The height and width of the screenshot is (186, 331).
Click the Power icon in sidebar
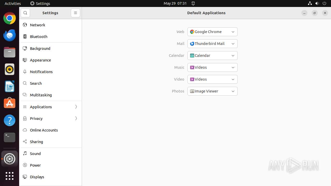click(x=25, y=165)
